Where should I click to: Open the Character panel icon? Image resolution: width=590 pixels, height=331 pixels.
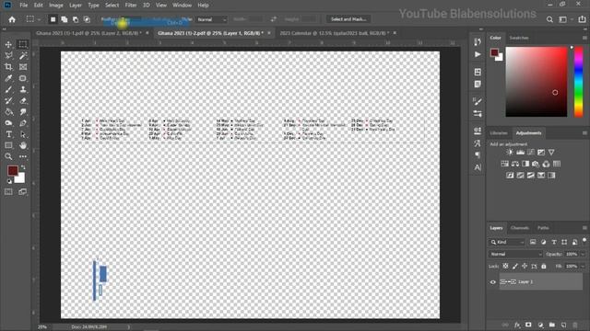[478, 167]
